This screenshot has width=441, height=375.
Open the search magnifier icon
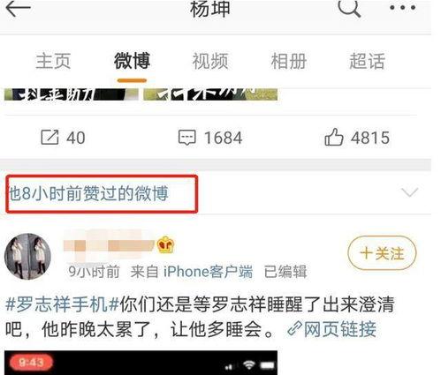[x=349, y=8]
